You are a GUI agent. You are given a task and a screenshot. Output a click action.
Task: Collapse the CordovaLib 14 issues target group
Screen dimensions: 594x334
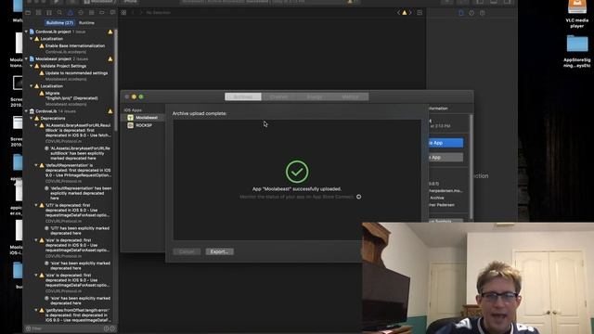tap(26, 111)
